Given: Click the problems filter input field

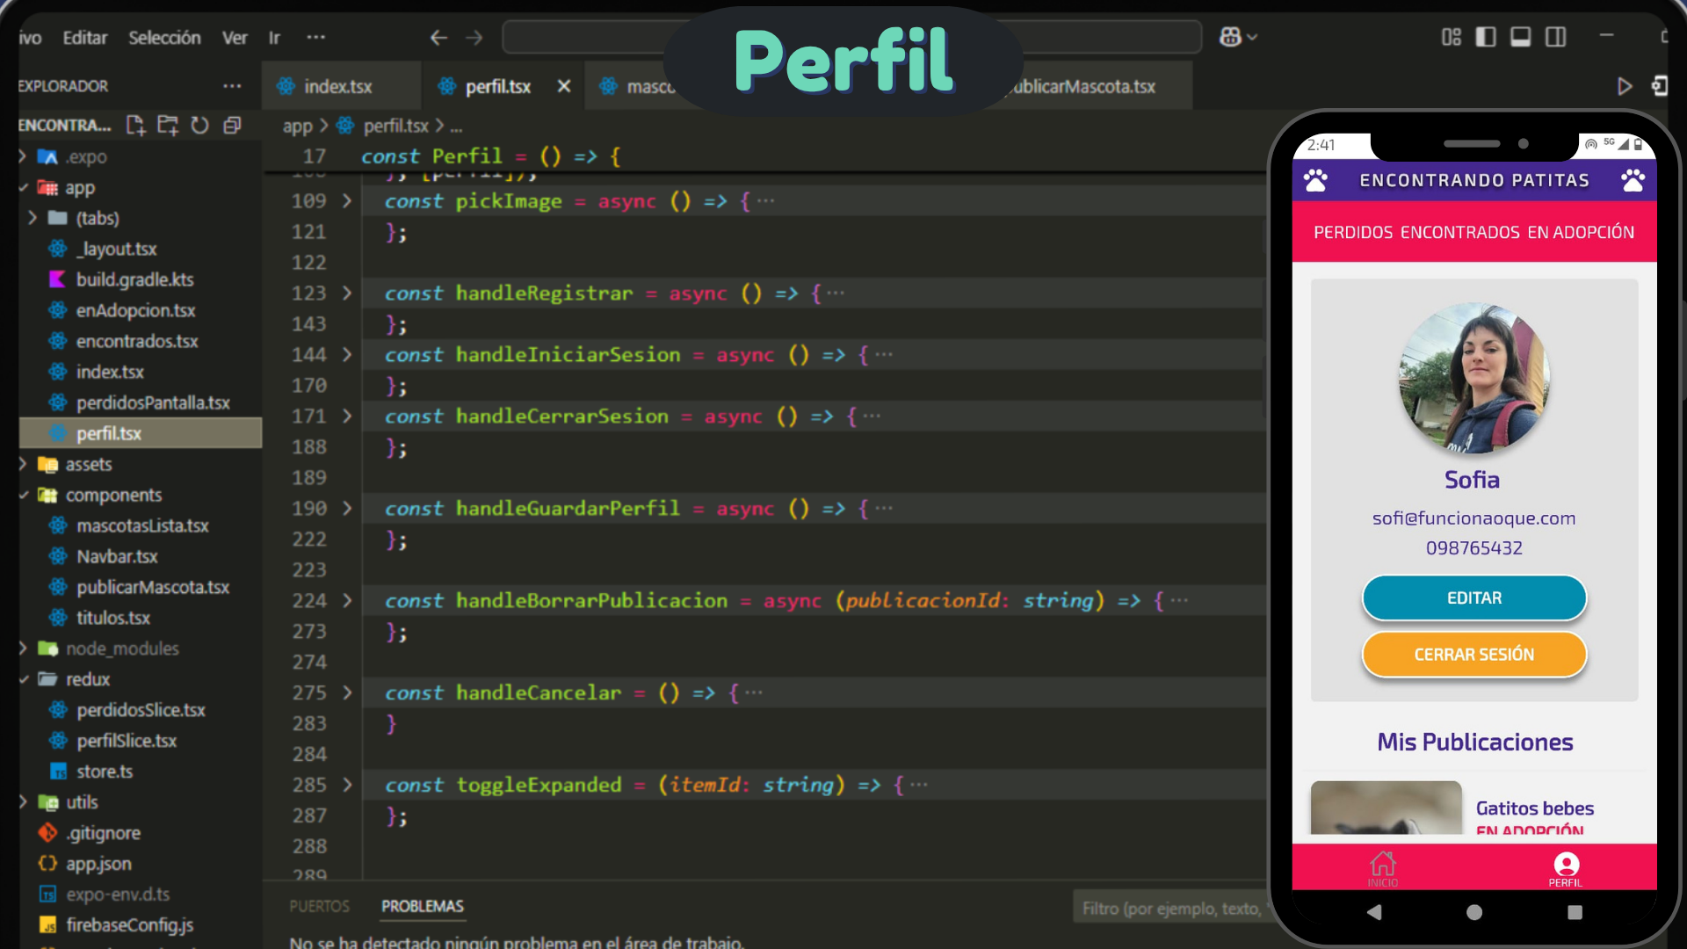Looking at the screenshot, I should 1169,908.
